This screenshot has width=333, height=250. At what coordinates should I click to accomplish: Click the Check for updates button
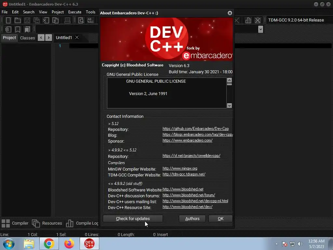tap(133, 218)
